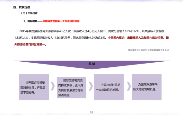This screenshot has width=183, height=115.
Task: Click the first chevron arrow between boxes
Action: coord(53,86)
